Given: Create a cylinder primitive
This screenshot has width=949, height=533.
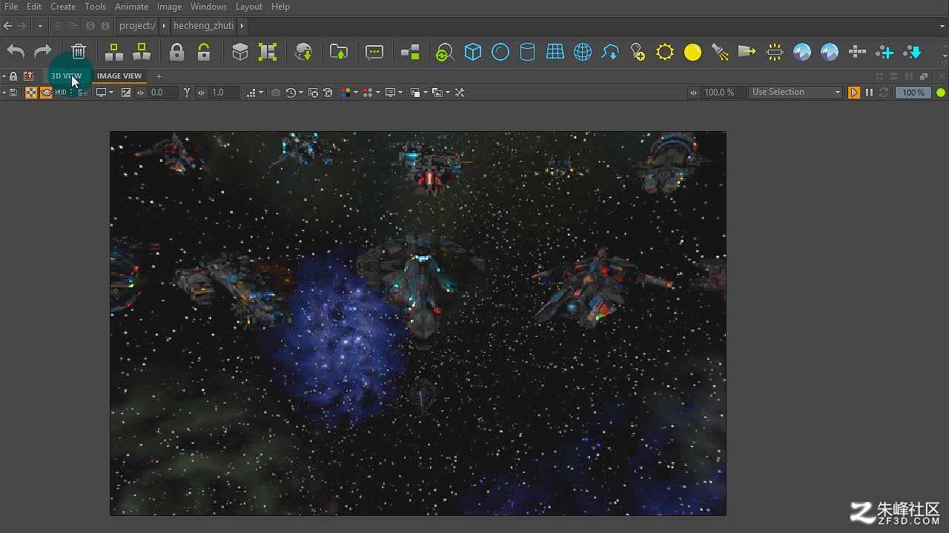Looking at the screenshot, I should coord(527,52).
